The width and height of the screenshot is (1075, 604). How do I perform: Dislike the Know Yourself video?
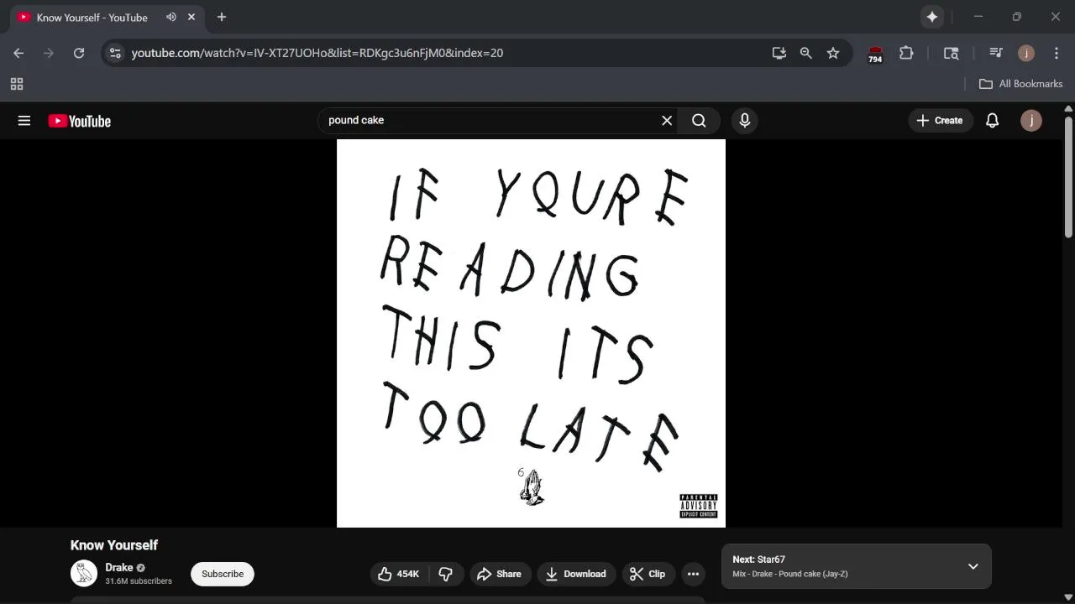(446, 574)
